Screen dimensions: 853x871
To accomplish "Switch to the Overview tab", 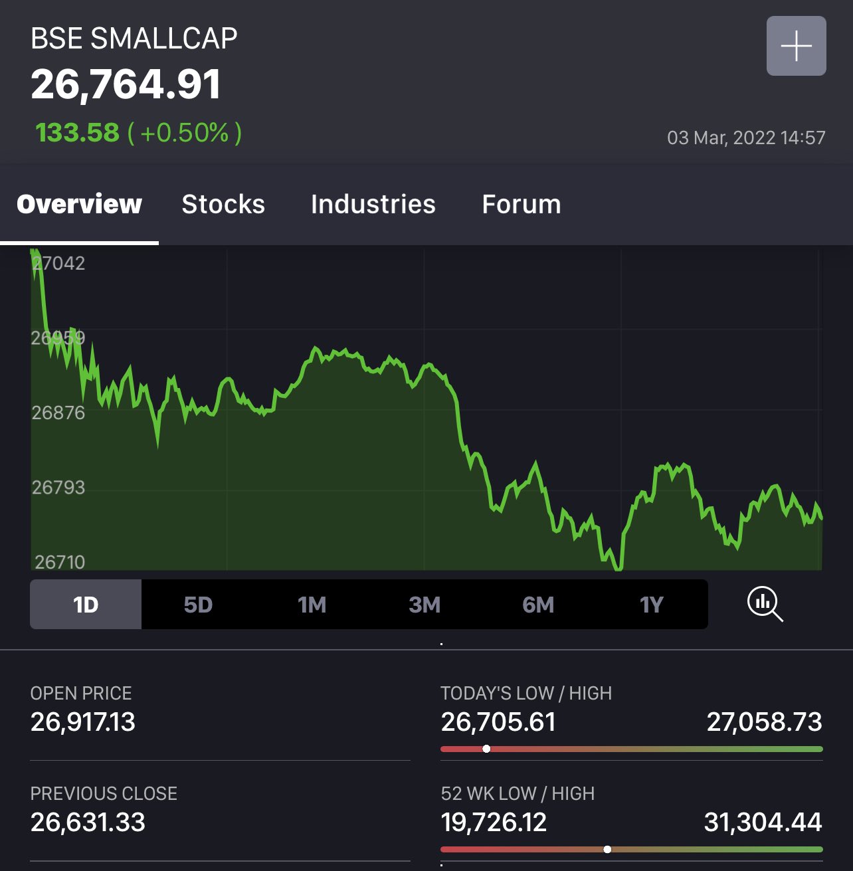I will (79, 204).
